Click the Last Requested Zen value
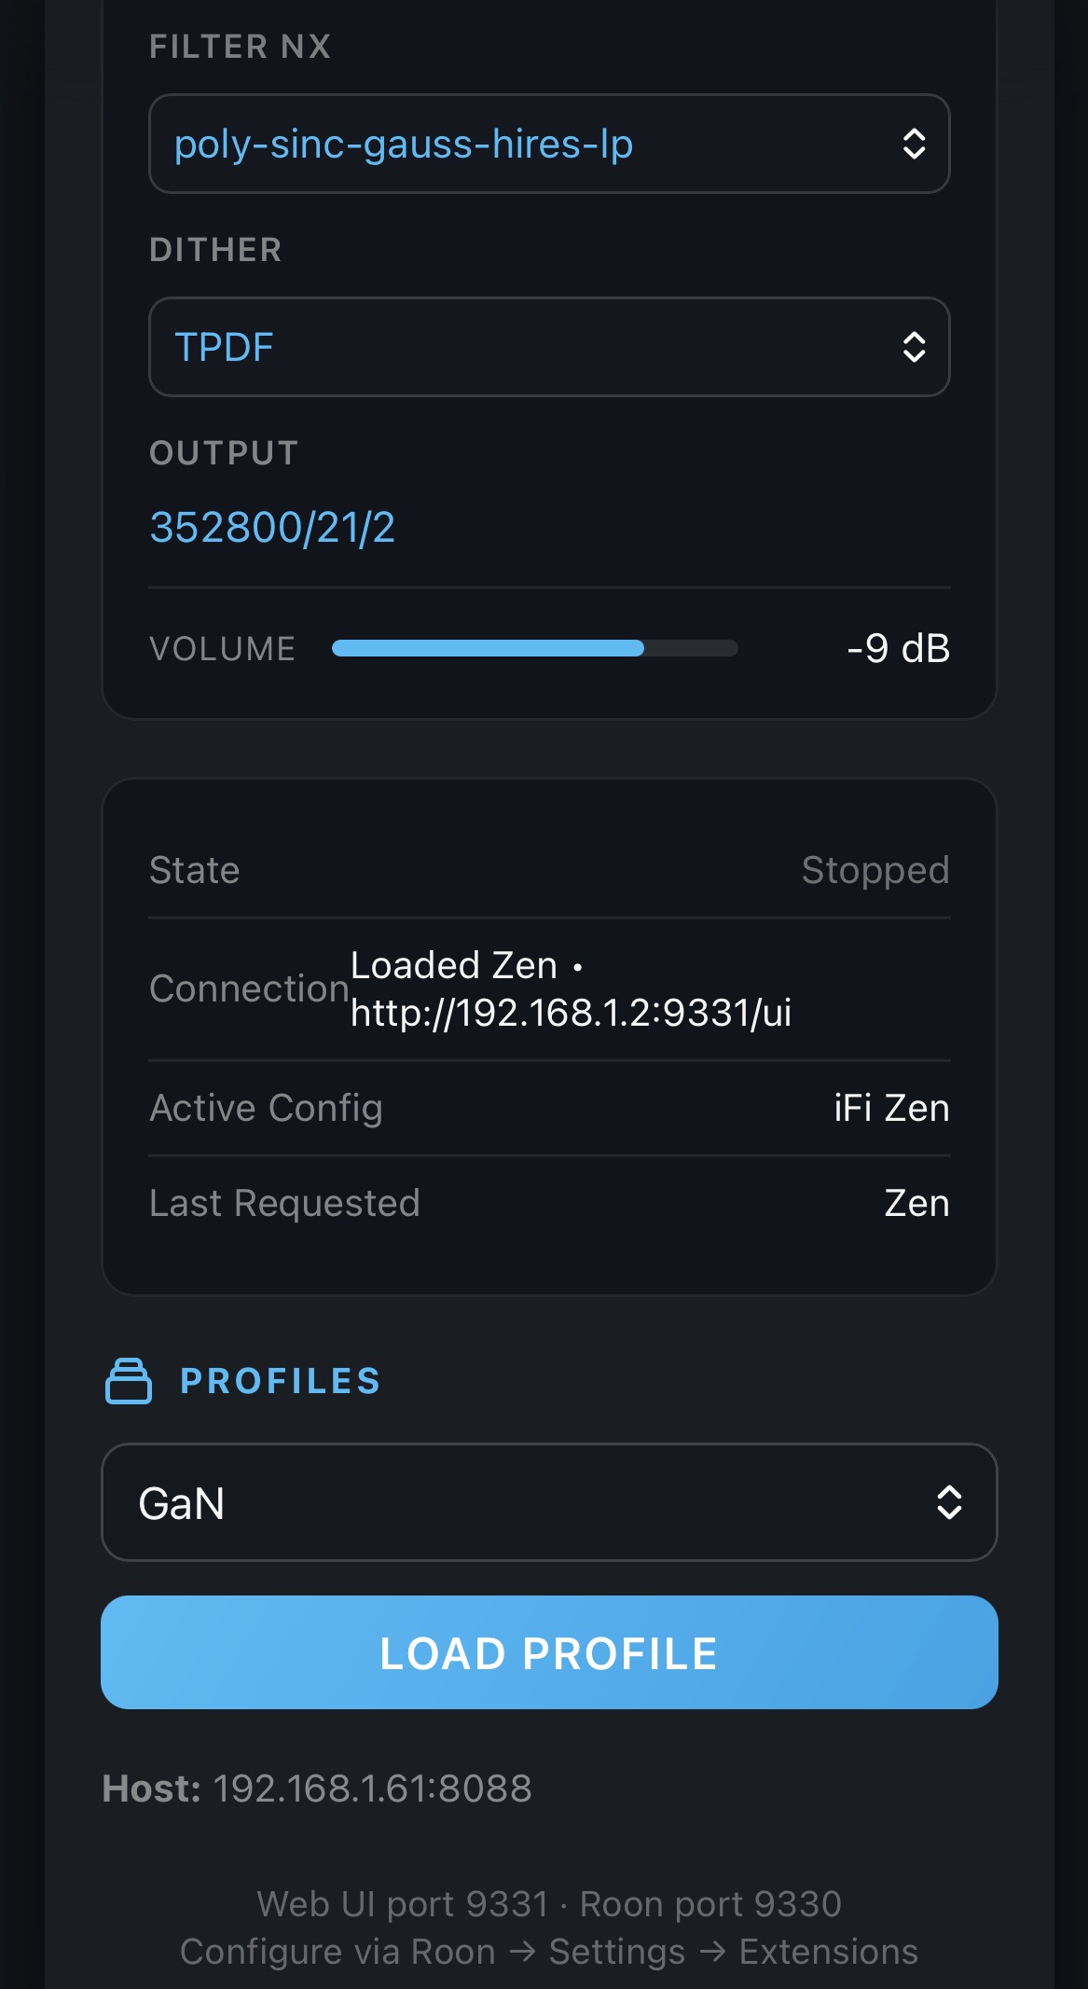 coord(916,1203)
